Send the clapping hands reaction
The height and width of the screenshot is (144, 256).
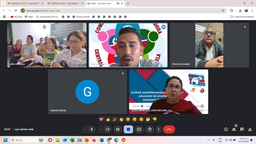(121, 119)
